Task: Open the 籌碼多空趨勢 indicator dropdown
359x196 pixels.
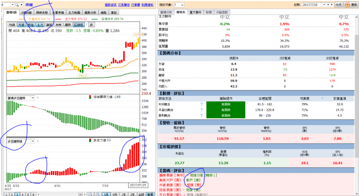Action: pos(33,98)
